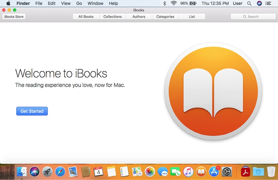278x180 pixels.
Task: Click Siri icon in the menu bar
Action: point(259,3)
